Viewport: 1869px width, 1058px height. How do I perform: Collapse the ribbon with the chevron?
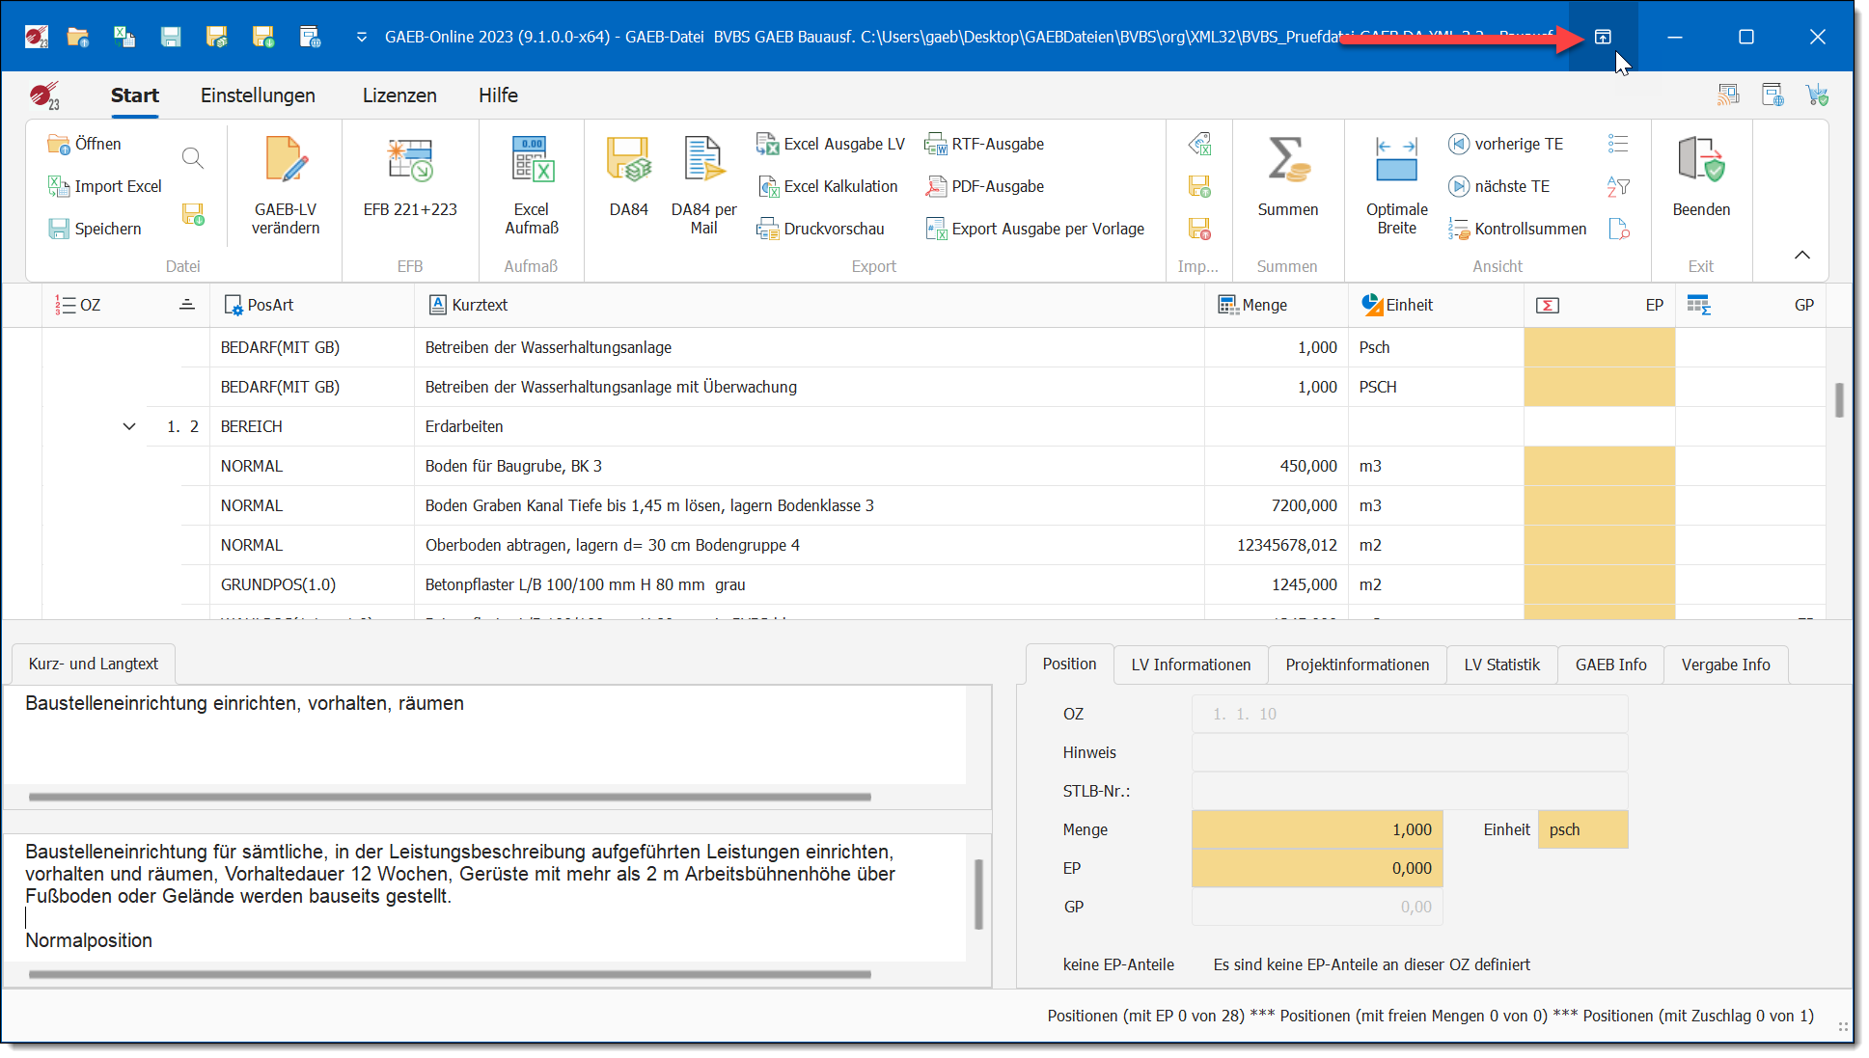click(x=1801, y=255)
